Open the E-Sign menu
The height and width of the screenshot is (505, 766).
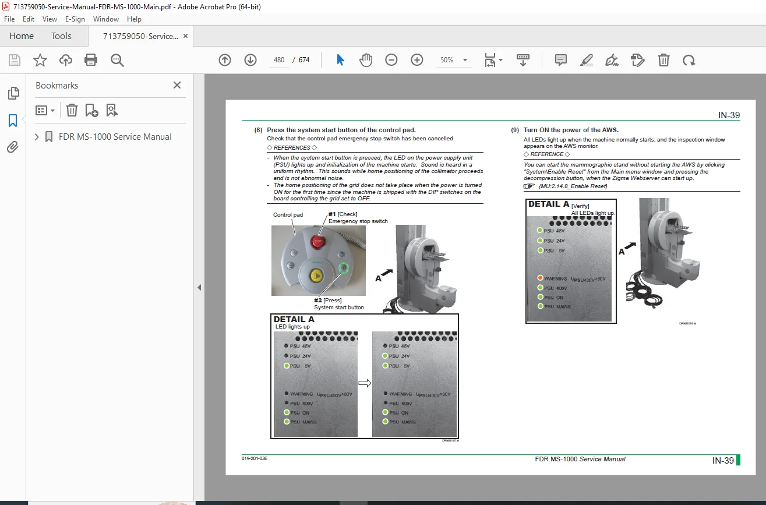coord(75,19)
